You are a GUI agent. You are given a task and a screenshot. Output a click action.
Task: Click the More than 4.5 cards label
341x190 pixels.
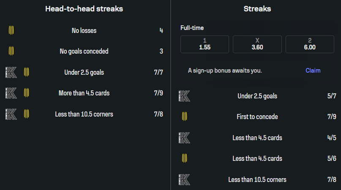(x=84, y=93)
